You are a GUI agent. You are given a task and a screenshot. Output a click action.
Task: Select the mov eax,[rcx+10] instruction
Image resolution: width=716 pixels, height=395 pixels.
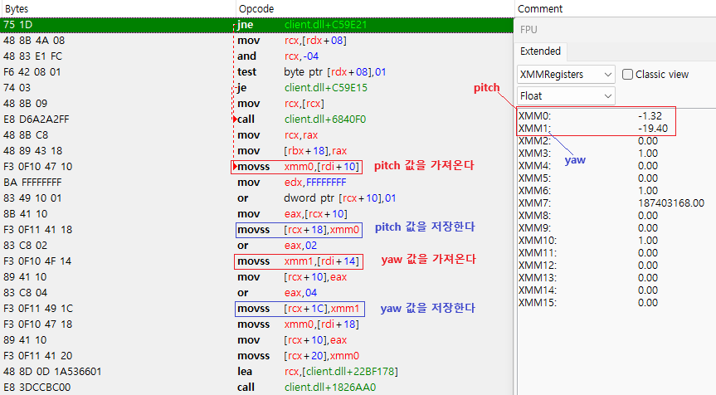(292, 214)
